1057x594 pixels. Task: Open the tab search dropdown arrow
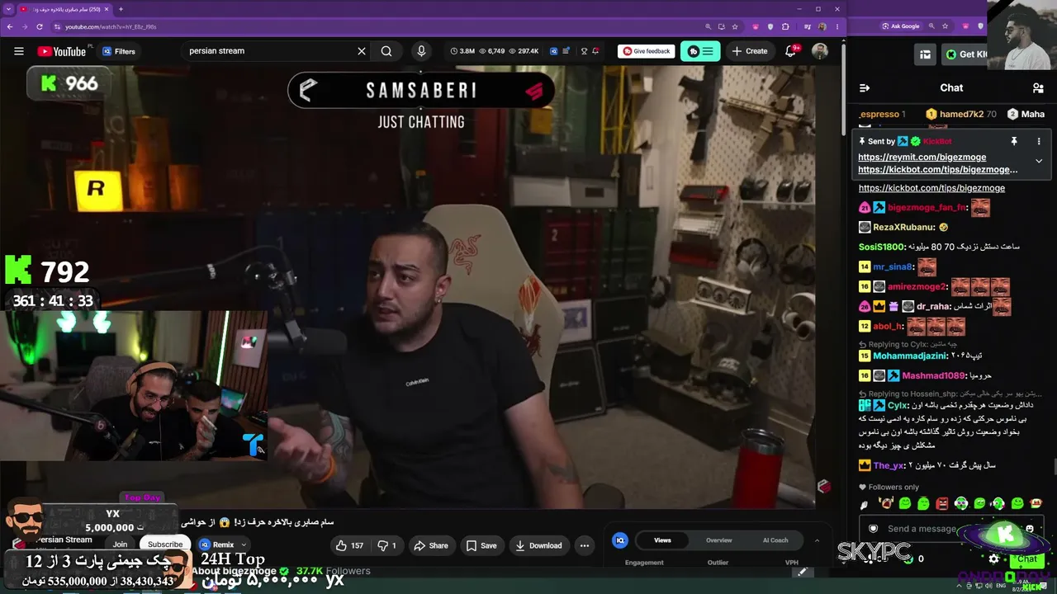pos(8,9)
